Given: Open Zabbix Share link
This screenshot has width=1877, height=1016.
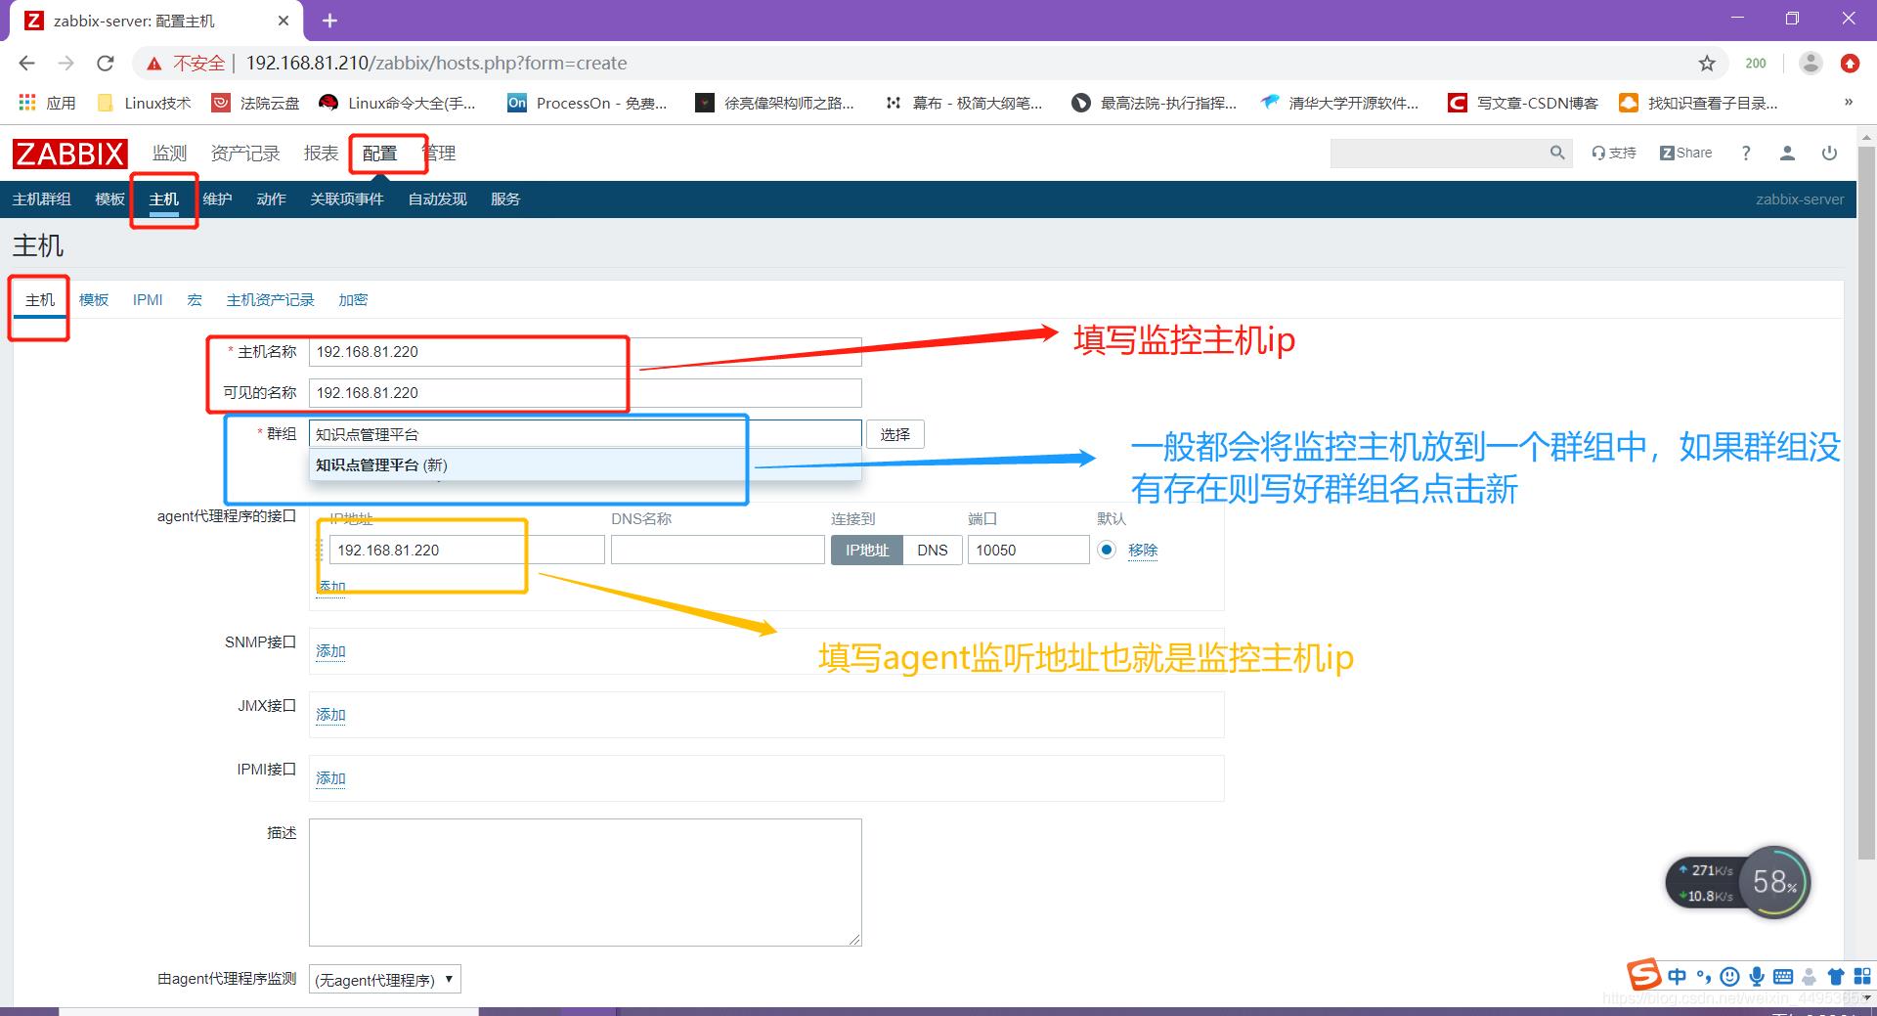Looking at the screenshot, I should [x=1685, y=153].
